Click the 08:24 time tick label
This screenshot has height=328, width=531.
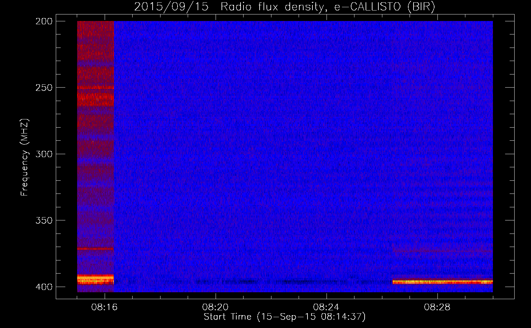point(327,307)
